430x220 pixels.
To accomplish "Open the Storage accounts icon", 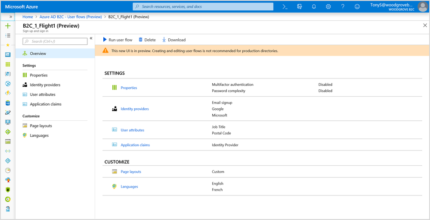I will coord(8,141).
